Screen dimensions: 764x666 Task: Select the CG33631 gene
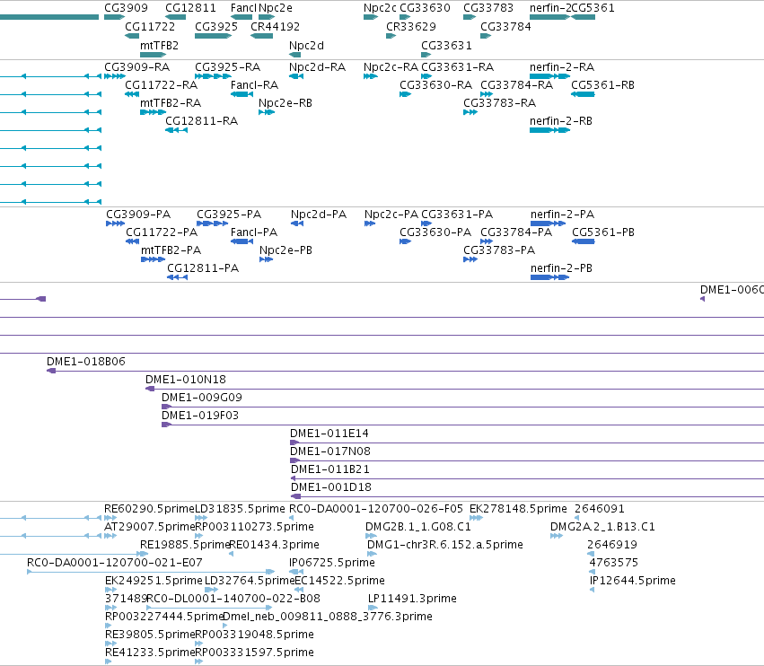coord(426,55)
